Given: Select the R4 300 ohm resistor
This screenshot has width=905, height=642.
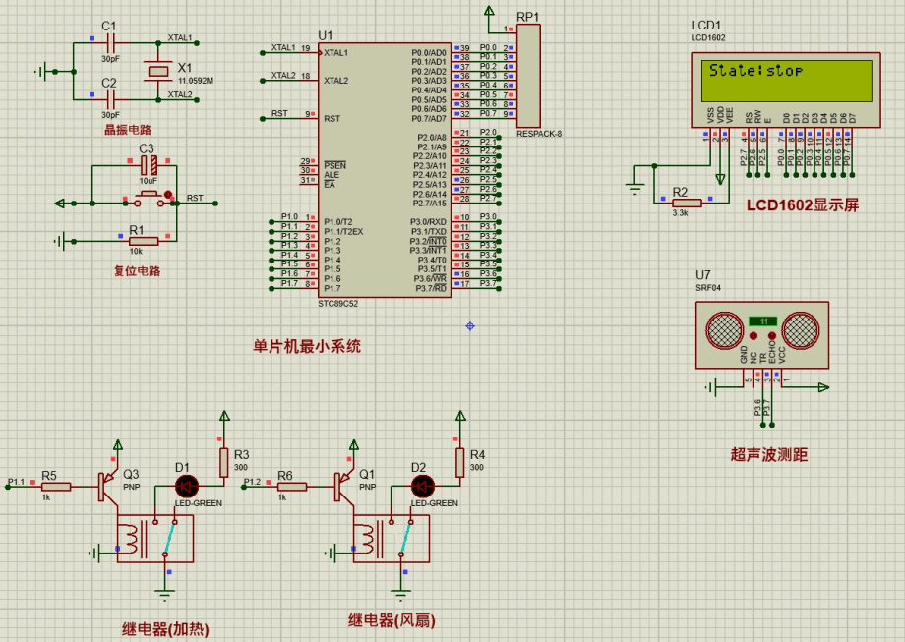Looking at the screenshot, I should pyautogui.click(x=459, y=462).
